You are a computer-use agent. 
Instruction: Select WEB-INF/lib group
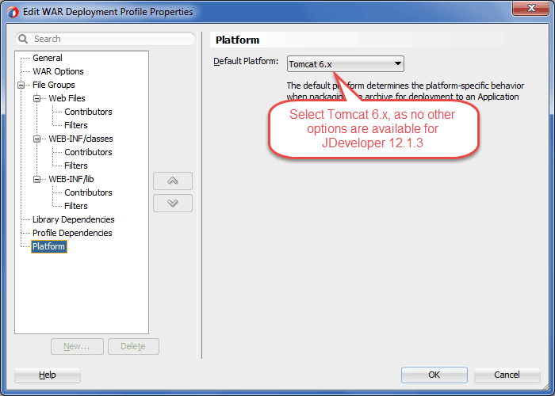click(x=71, y=179)
